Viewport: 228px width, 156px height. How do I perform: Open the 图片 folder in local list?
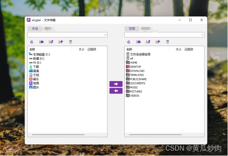pyautogui.click(x=34, y=87)
